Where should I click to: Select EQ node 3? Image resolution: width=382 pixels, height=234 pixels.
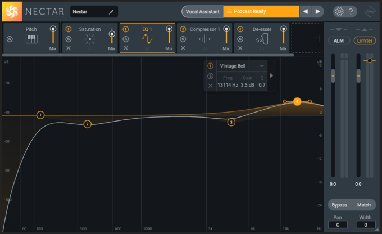tap(231, 122)
